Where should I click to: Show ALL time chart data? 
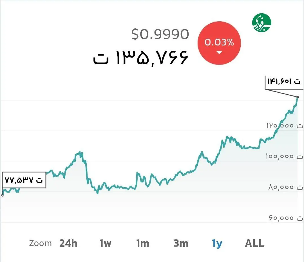click(254, 243)
